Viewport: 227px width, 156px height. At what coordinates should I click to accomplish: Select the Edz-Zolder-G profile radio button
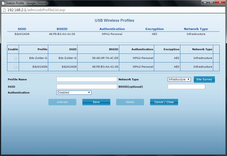tap(15, 58)
